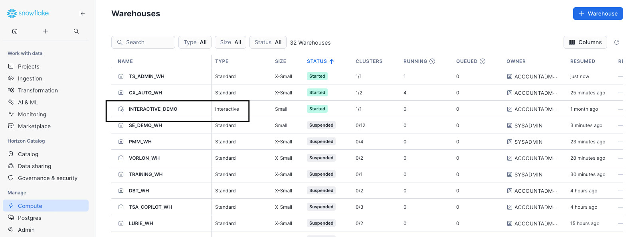The height and width of the screenshot is (237, 635).
Task: Collapse the sidebar navigation panel
Action: pos(82,14)
